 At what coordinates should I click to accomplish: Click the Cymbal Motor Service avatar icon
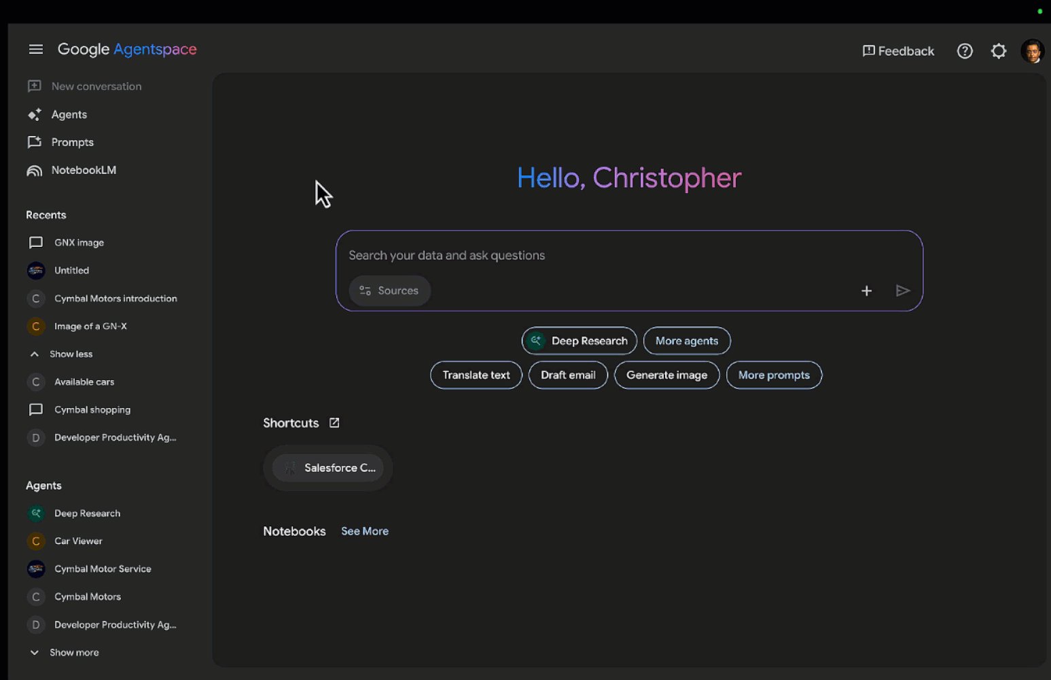pyautogui.click(x=36, y=569)
